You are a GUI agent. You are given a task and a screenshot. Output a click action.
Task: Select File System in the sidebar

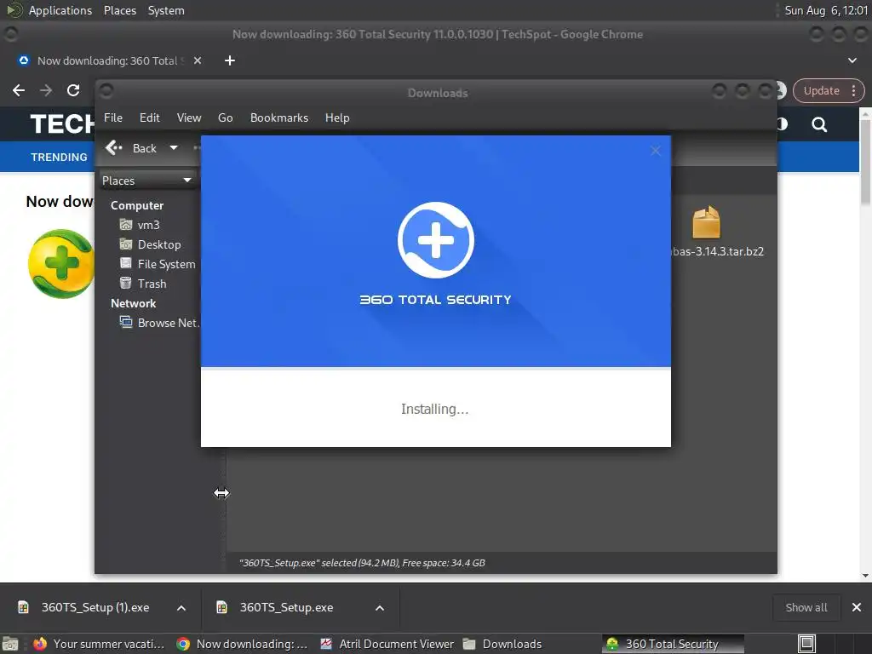coord(166,264)
